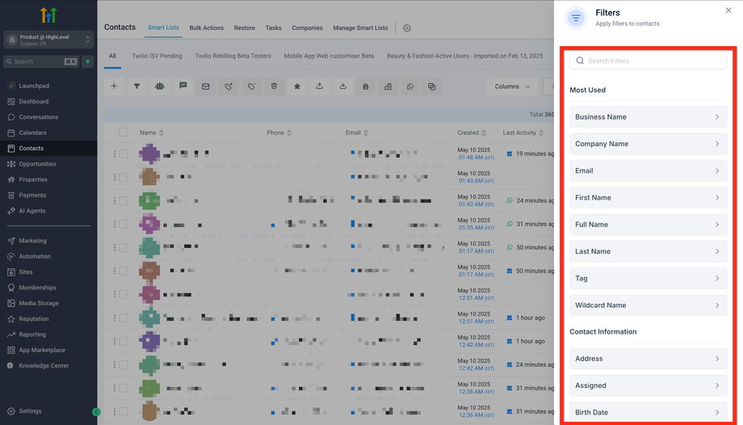This screenshot has height=425, width=743.
Task: Expand the Address filter option
Action: [648, 359]
